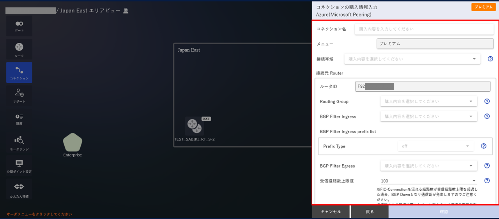Expand the Routing Group dropdown
The image size is (499, 219).
[429, 101]
